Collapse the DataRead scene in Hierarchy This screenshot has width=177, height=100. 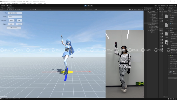[x=147, y=11]
